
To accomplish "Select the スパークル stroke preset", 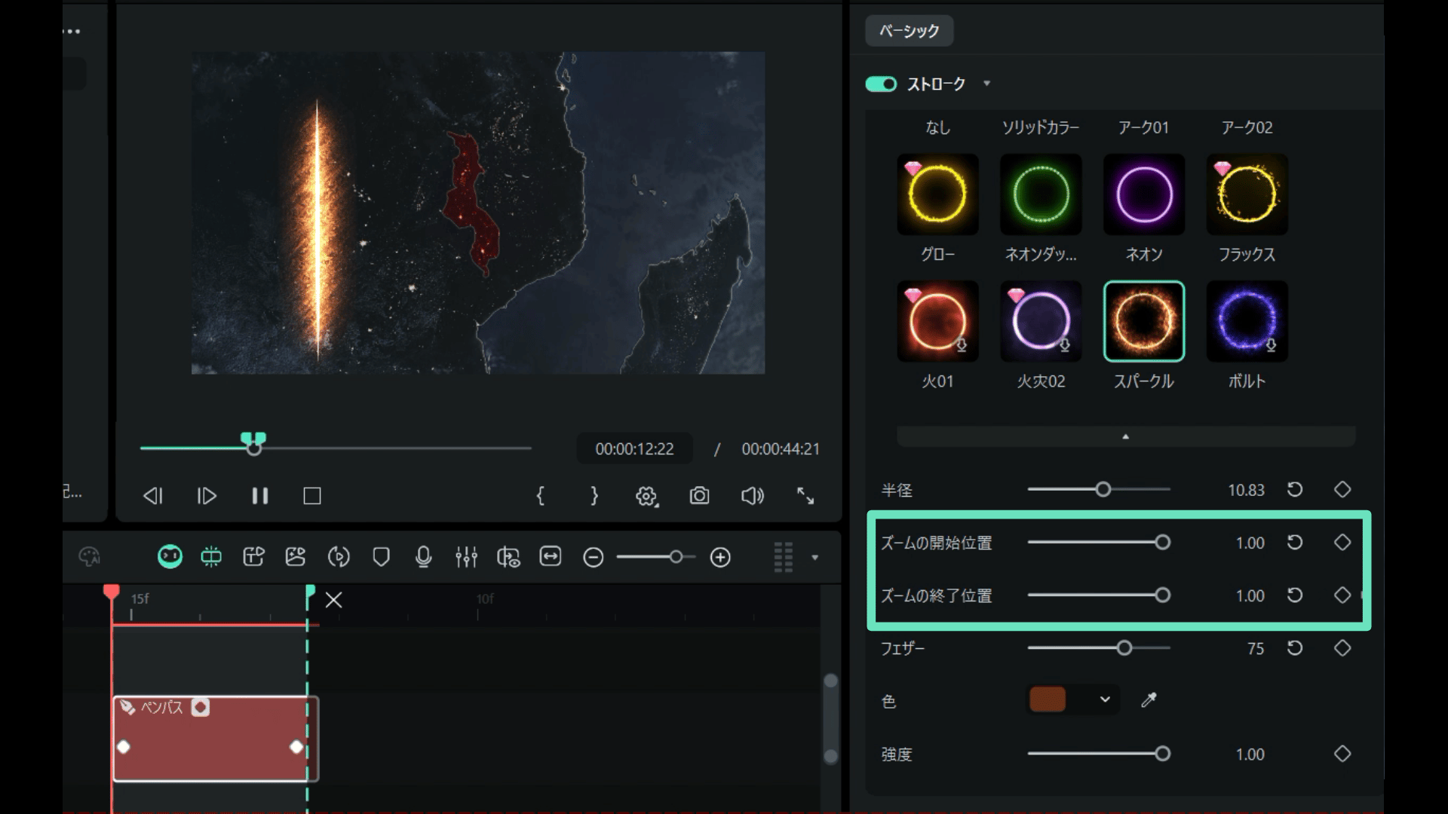I will tap(1143, 320).
